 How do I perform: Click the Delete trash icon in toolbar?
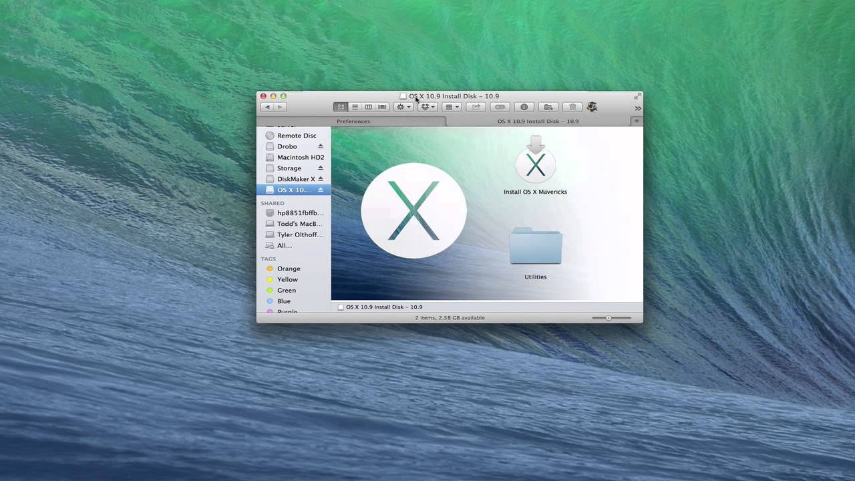pos(572,107)
